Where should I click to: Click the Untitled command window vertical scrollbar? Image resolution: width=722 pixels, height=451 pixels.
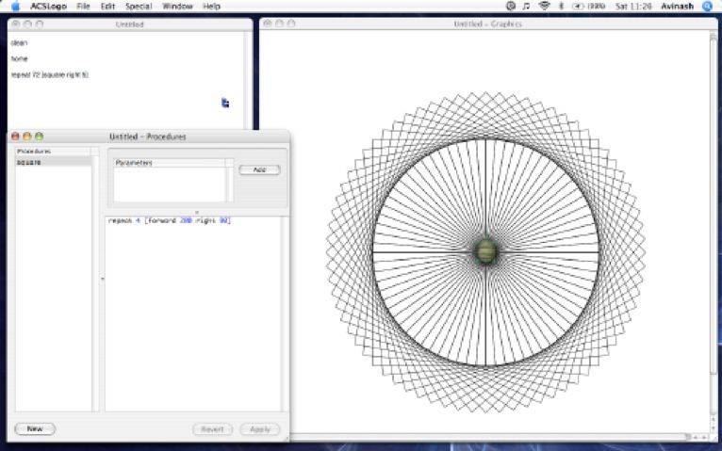[247, 80]
